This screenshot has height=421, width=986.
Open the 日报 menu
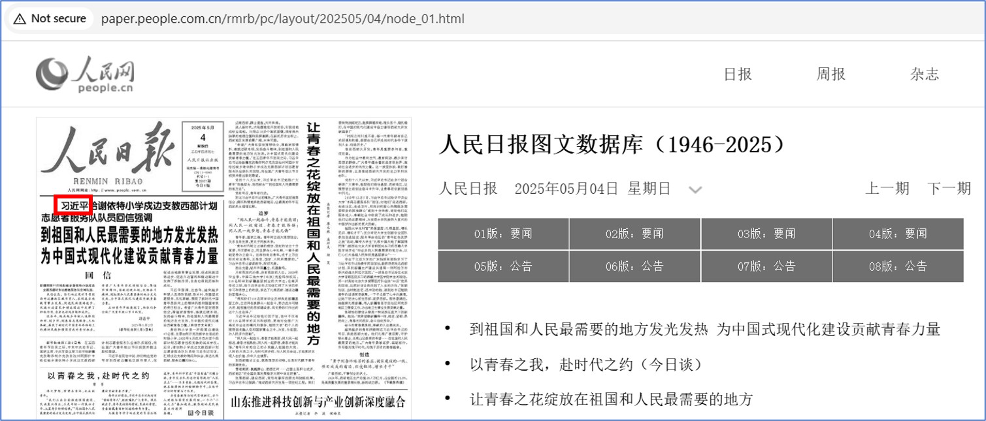pos(738,74)
